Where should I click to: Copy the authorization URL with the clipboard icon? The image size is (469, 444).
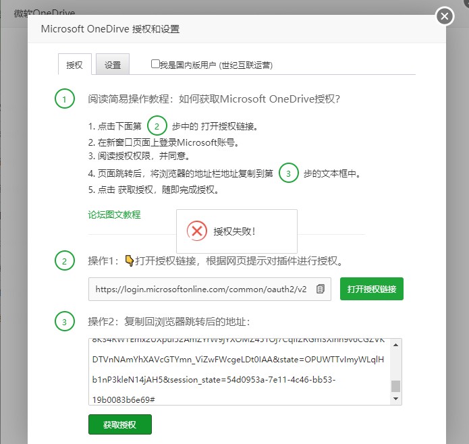tap(320, 289)
